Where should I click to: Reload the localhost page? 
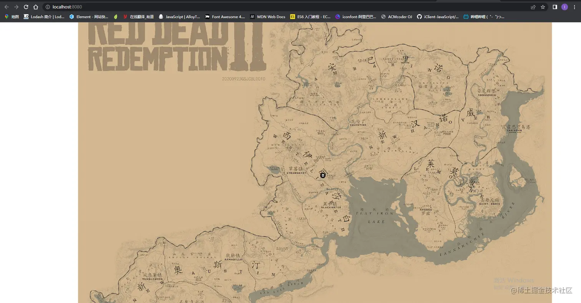26,7
